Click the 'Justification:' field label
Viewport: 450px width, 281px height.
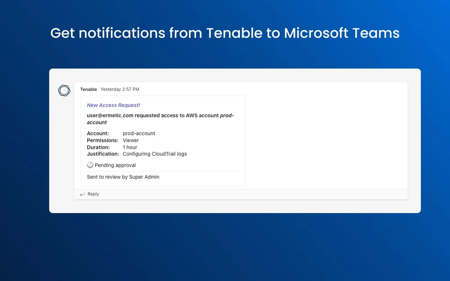point(103,154)
